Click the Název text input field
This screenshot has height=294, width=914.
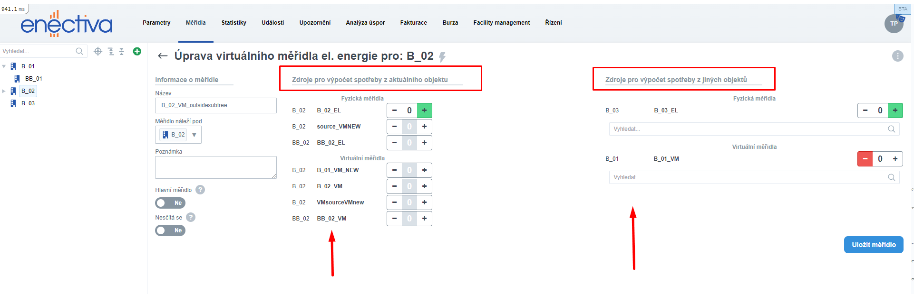215,105
